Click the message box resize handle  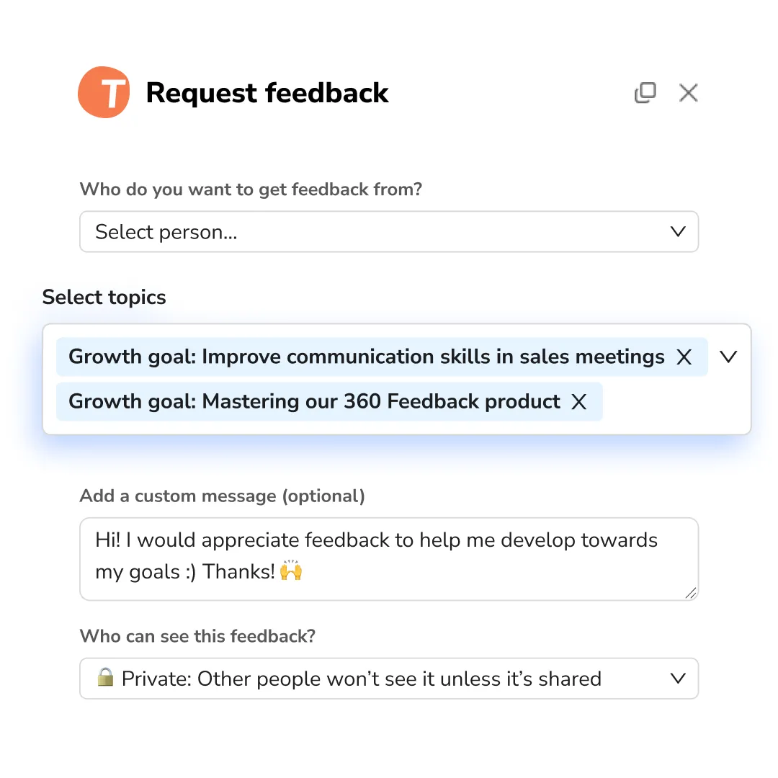(x=691, y=593)
